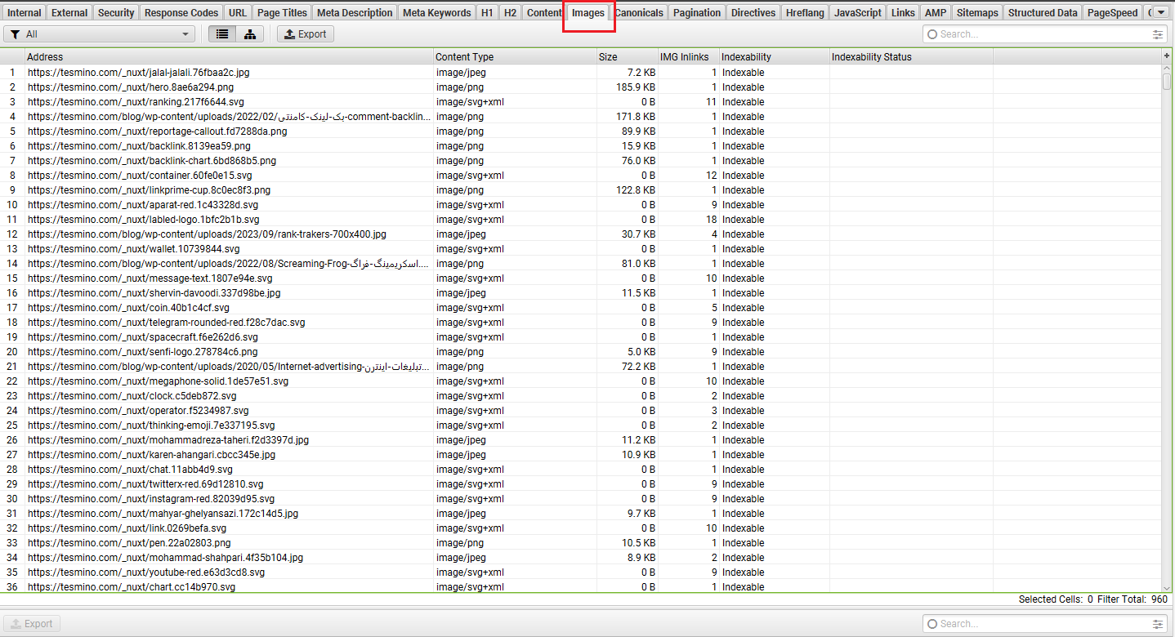The image size is (1175, 637).
Task: Open the Links tab
Action: [903, 12]
